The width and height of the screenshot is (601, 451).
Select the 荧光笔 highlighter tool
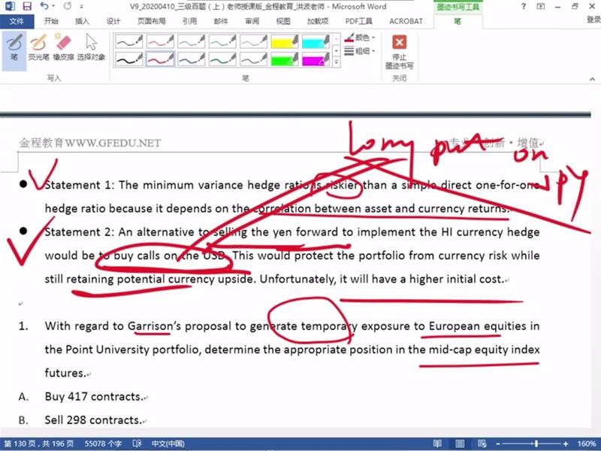pyautogui.click(x=38, y=46)
